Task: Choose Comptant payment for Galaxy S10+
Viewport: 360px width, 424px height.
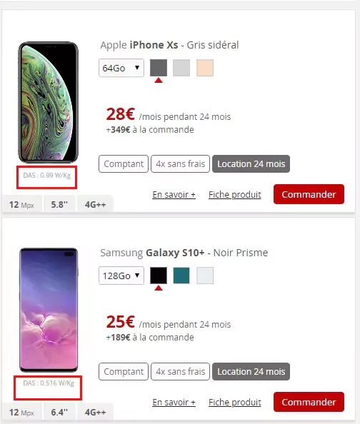Action: coord(124,372)
